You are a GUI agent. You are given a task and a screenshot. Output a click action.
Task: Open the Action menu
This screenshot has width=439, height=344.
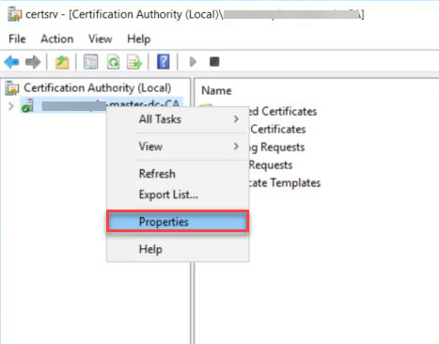click(x=57, y=39)
